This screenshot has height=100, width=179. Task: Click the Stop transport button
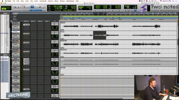(113, 11)
